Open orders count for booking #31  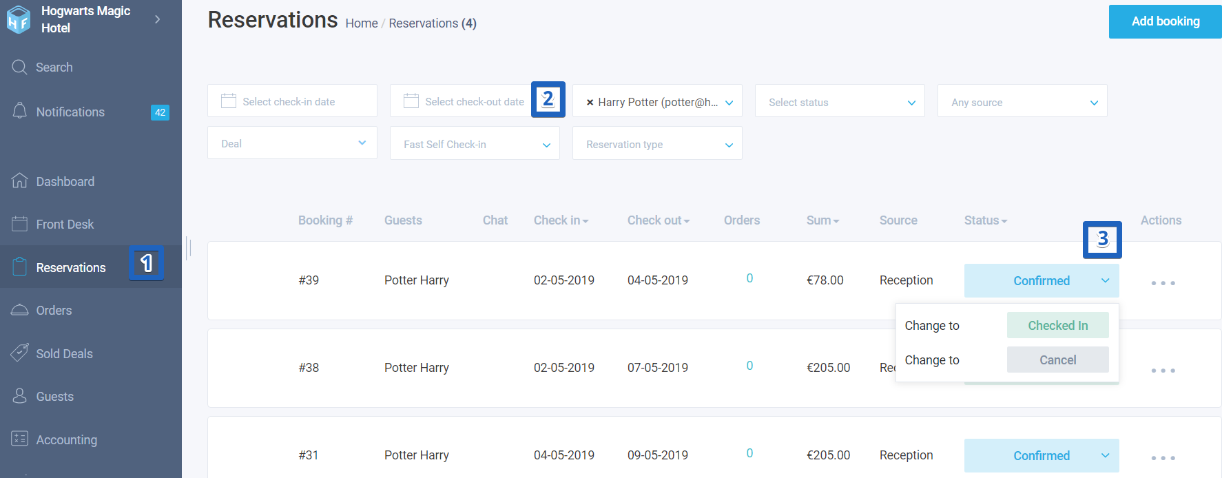pos(749,453)
